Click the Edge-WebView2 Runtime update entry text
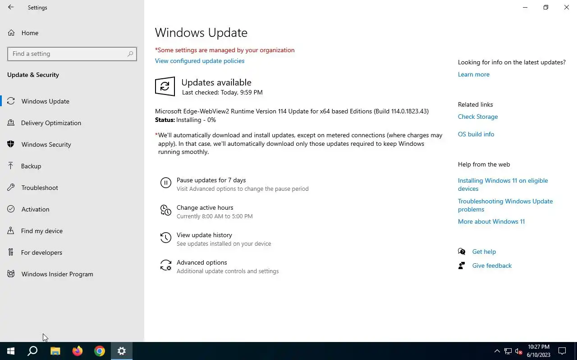This screenshot has height=360, width=577. click(x=292, y=111)
